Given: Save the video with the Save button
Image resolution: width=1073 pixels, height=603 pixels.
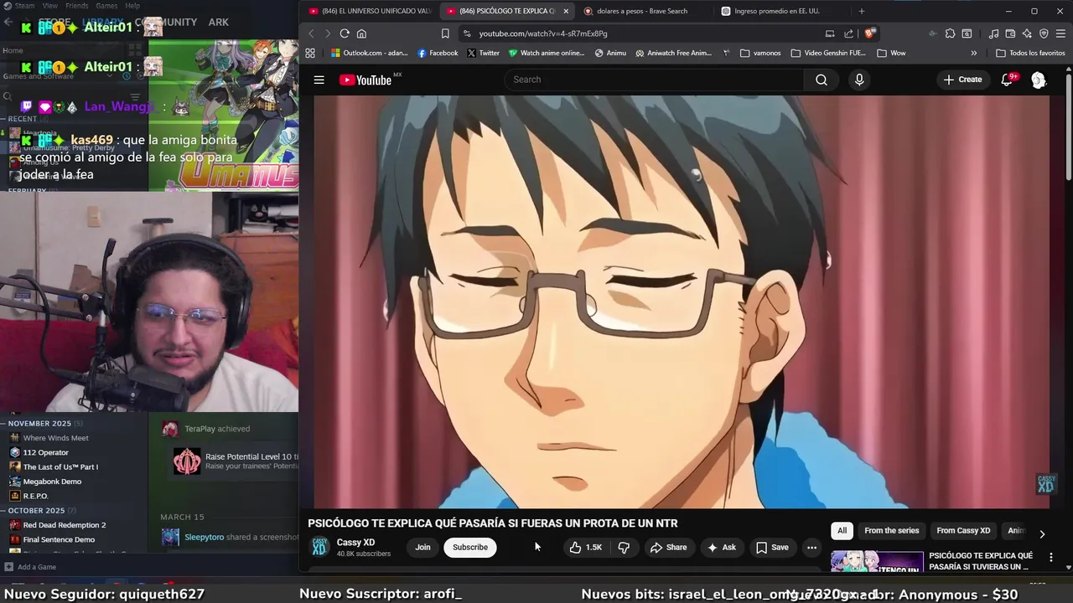Looking at the screenshot, I should [772, 547].
